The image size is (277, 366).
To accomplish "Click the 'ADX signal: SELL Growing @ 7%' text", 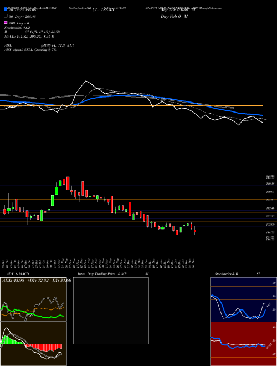I will pos(30,50).
